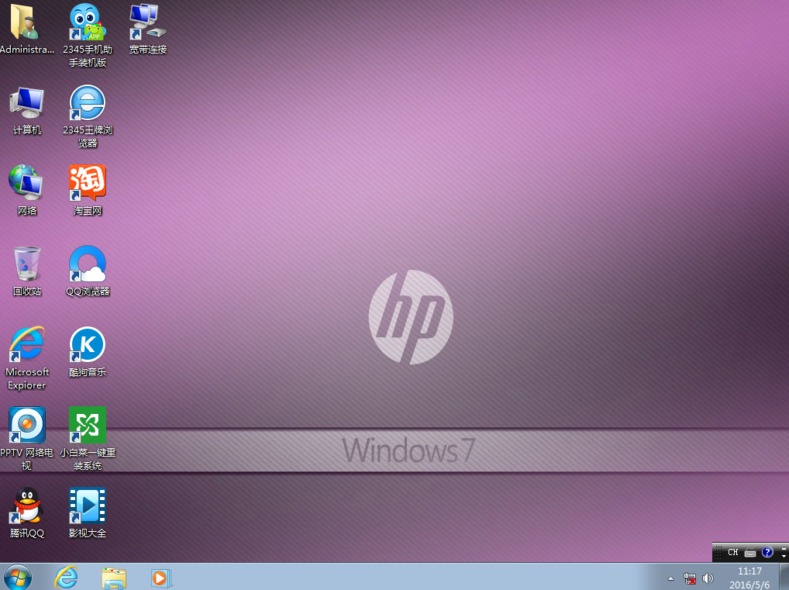Viewport: 789px width, 590px height.
Task: Open language bar help question icon
Action: click(767, 552)
